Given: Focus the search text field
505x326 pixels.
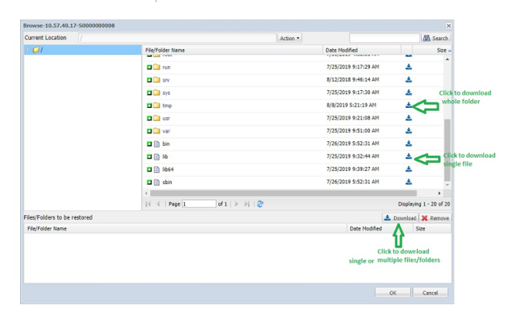Looking at the screenshot, I should pos(385,38).
